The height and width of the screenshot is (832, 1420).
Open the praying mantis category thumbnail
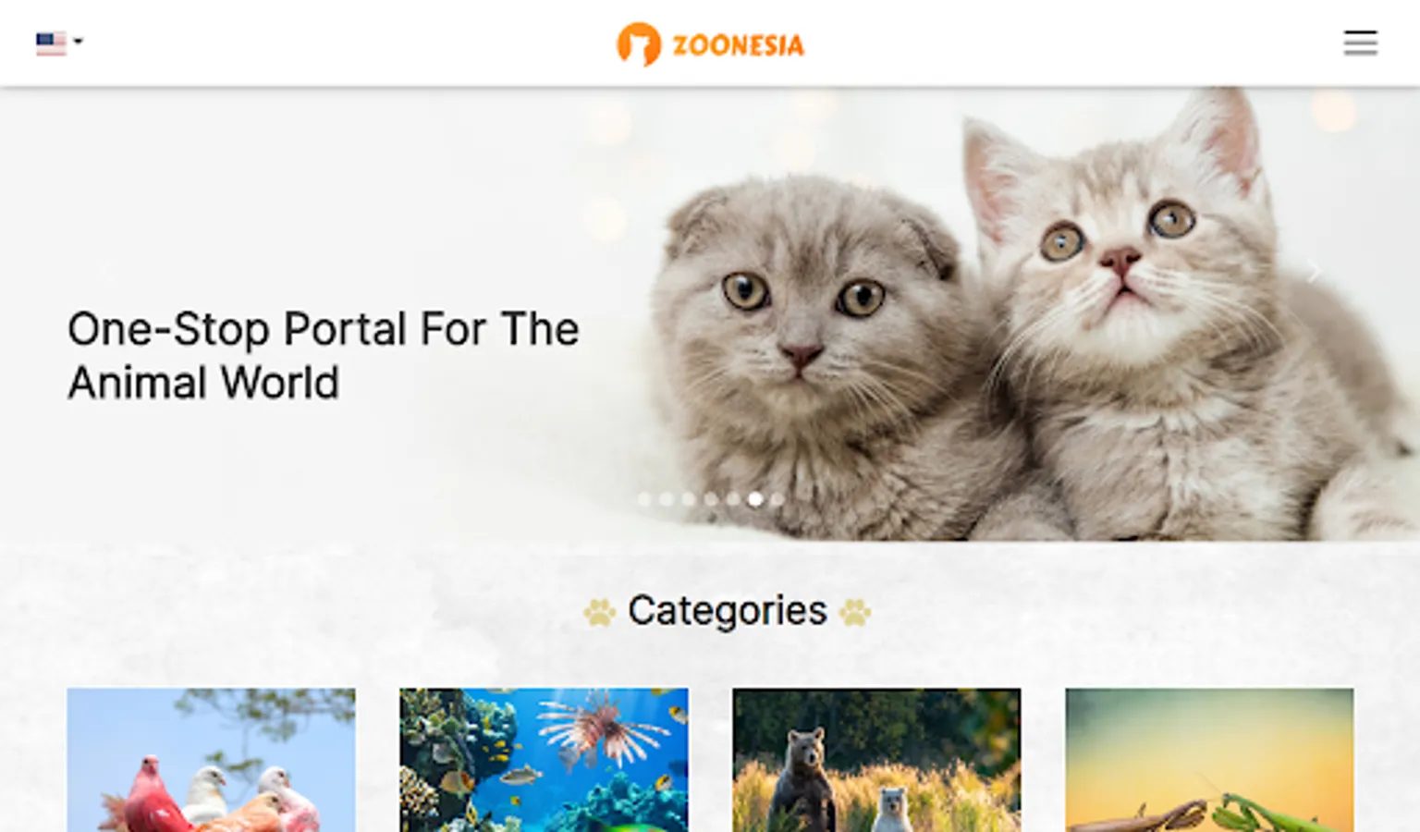coord(1209,760)
